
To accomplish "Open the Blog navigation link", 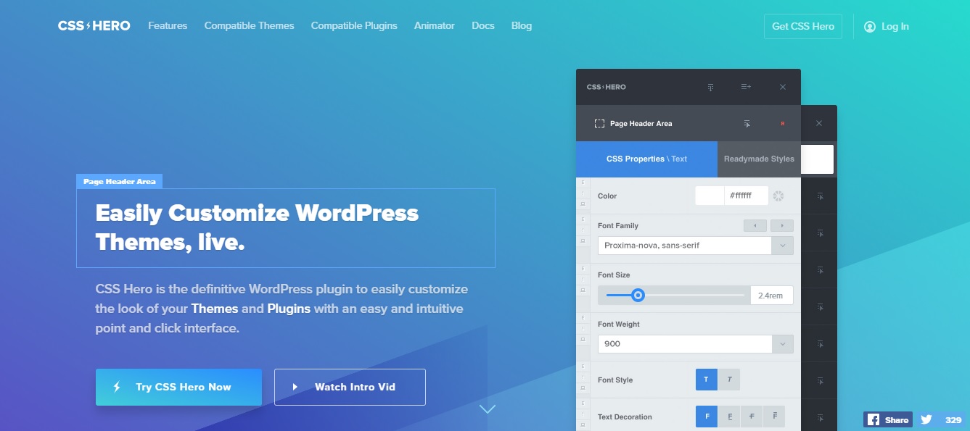I will [x=522, y=26].
